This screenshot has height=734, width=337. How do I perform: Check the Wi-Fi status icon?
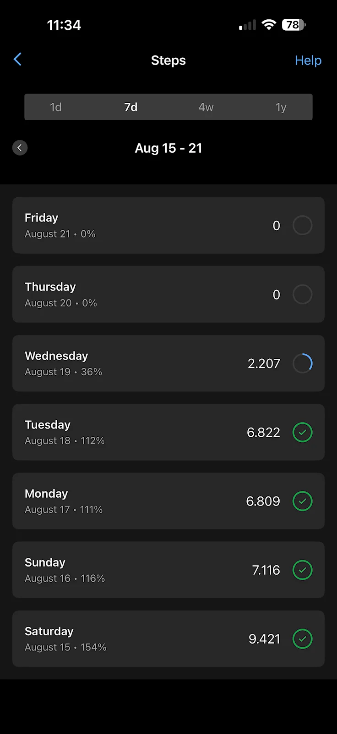click(269, 25)
